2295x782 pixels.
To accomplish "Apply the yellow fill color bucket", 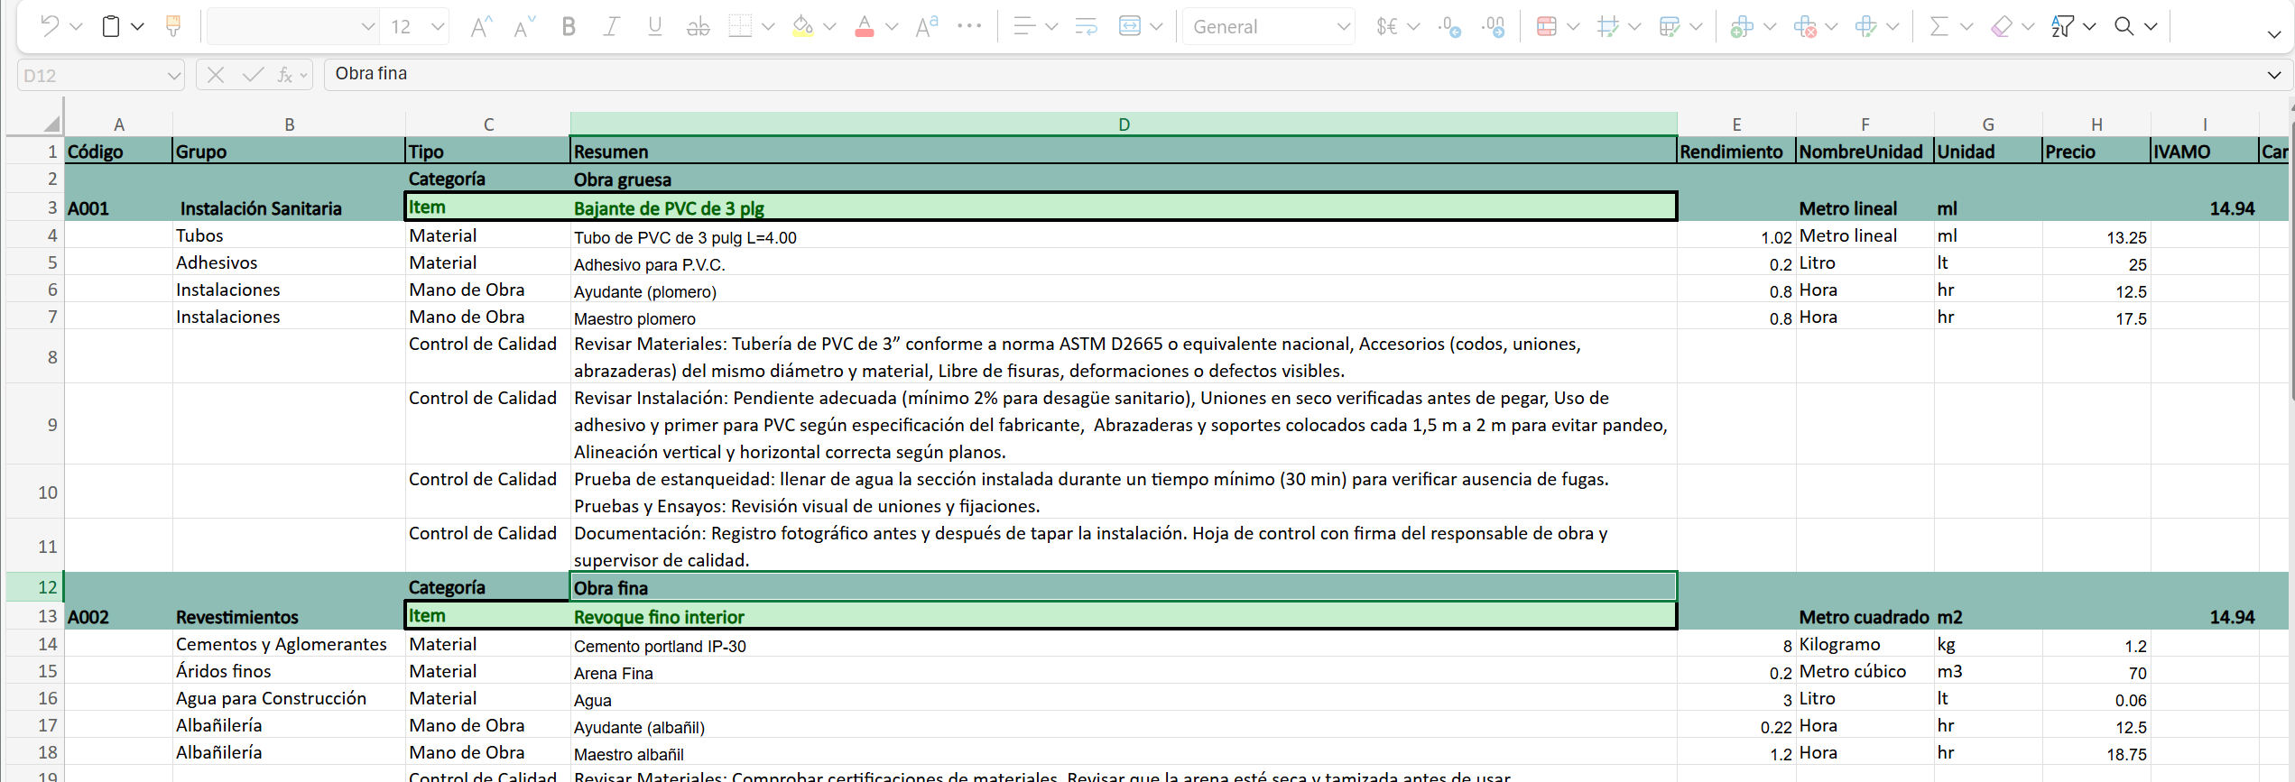I will coord(802,27).
